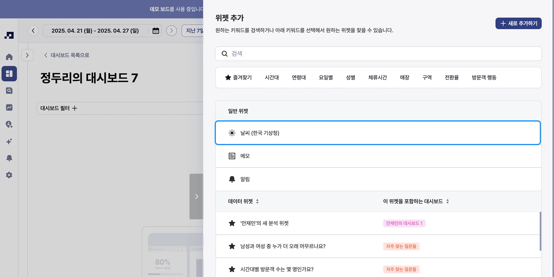Open the calendar date picker icon

156,31
